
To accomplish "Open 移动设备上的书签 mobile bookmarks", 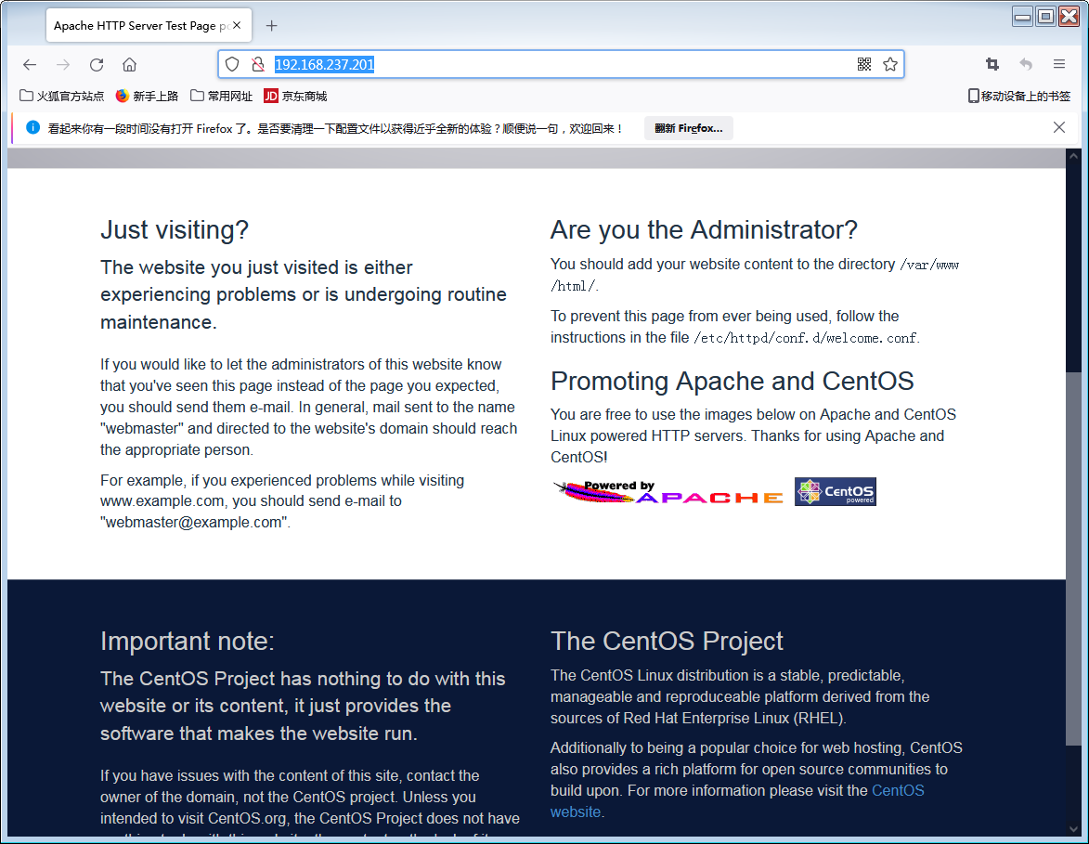I will (x=1019, y=96).
